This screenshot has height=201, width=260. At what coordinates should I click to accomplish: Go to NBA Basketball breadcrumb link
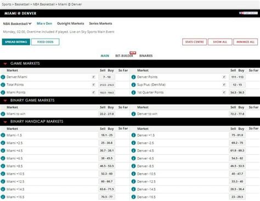tap(44, 4)
